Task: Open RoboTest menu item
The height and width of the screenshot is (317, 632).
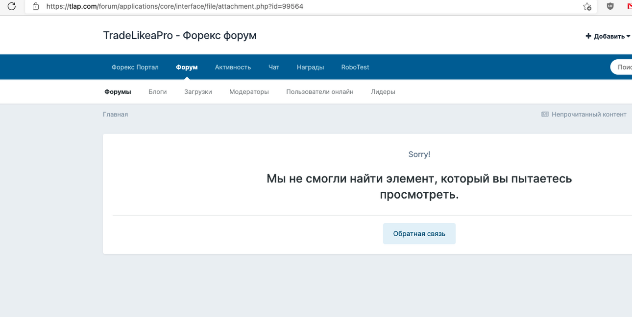Action: click(x=355, y=67)
